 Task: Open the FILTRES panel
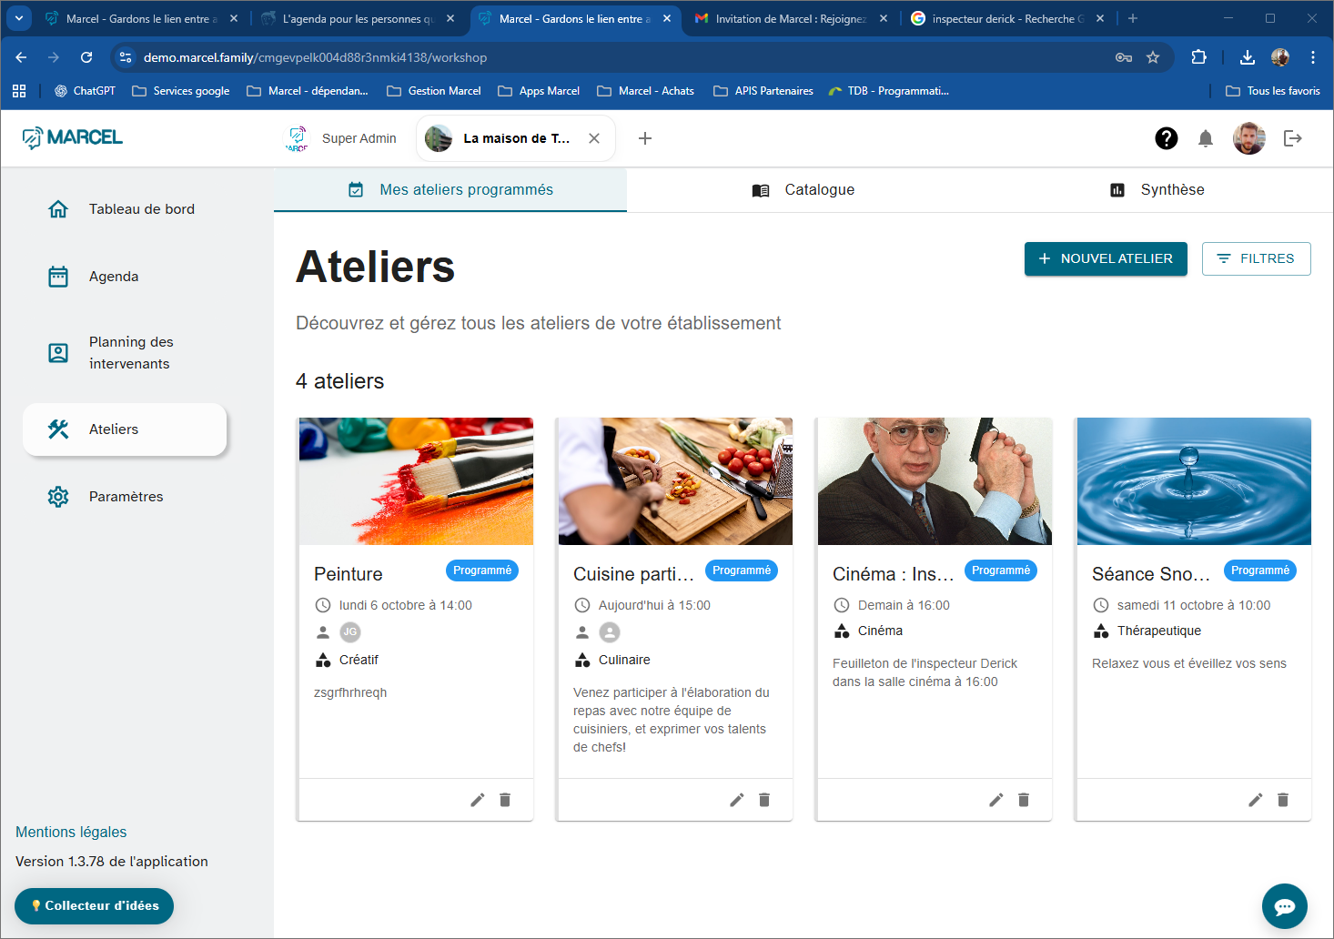click(1256, 259)
